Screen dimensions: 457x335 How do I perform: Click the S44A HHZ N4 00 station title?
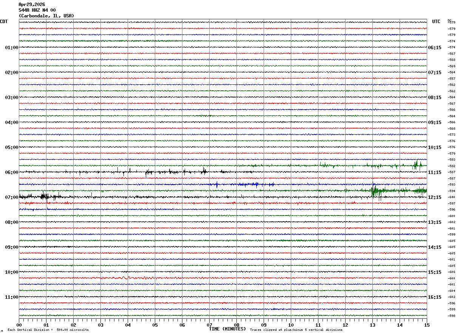point(37,10)
